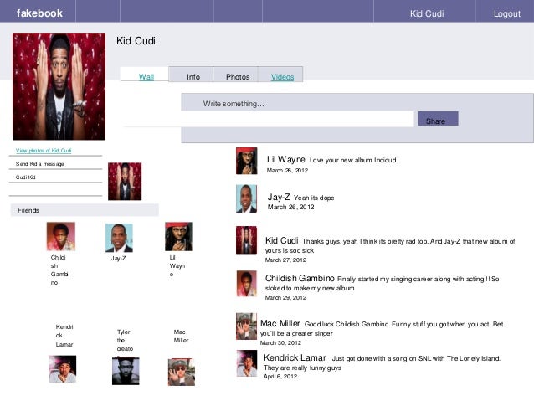Click Jay-Z label in Friends list
The height and width of the screenshot is (401, 534).
pyautogui.click(x=119, y=258)
